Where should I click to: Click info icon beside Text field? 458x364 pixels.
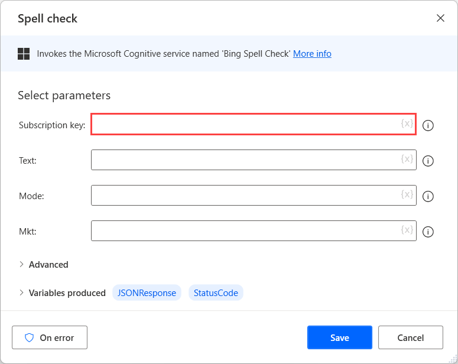pos(428,161)
